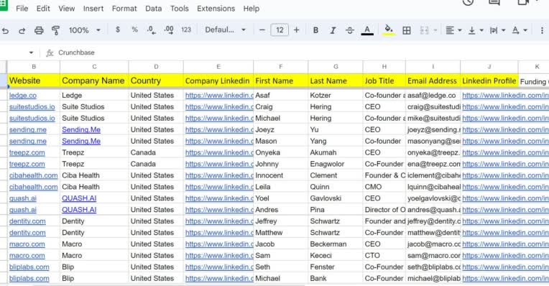549x286 pixels.
Task: Open the File menu
Action: (x=22, y=9)
